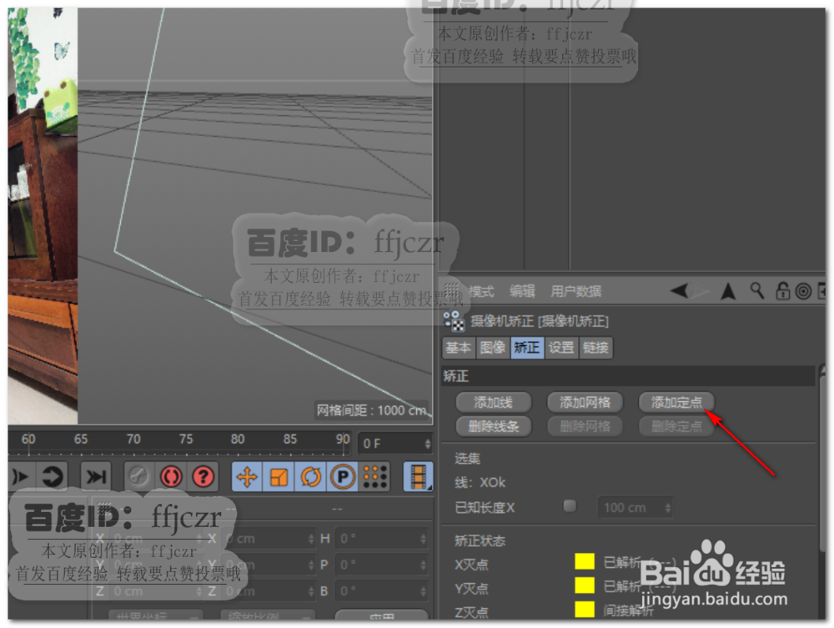Click the 删除线条 button

494,426
